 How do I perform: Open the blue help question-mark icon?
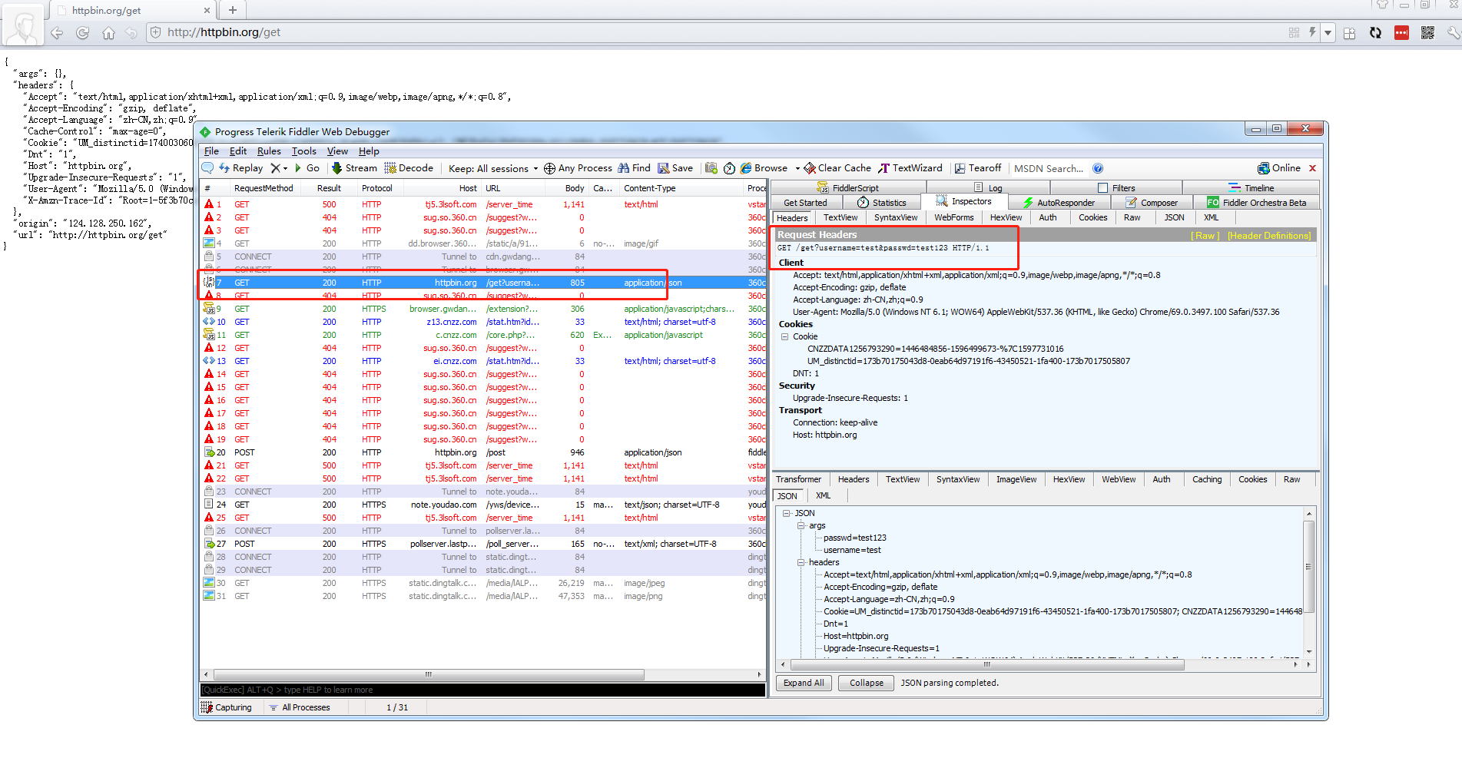click(x=1098, y=168)
